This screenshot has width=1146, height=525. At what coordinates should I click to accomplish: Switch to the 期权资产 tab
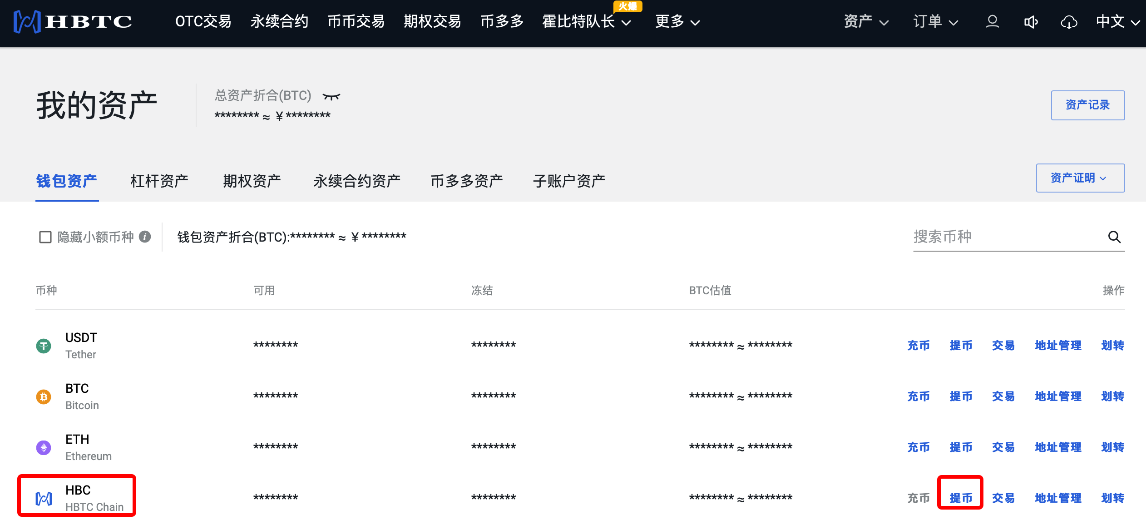click(252, 181)
